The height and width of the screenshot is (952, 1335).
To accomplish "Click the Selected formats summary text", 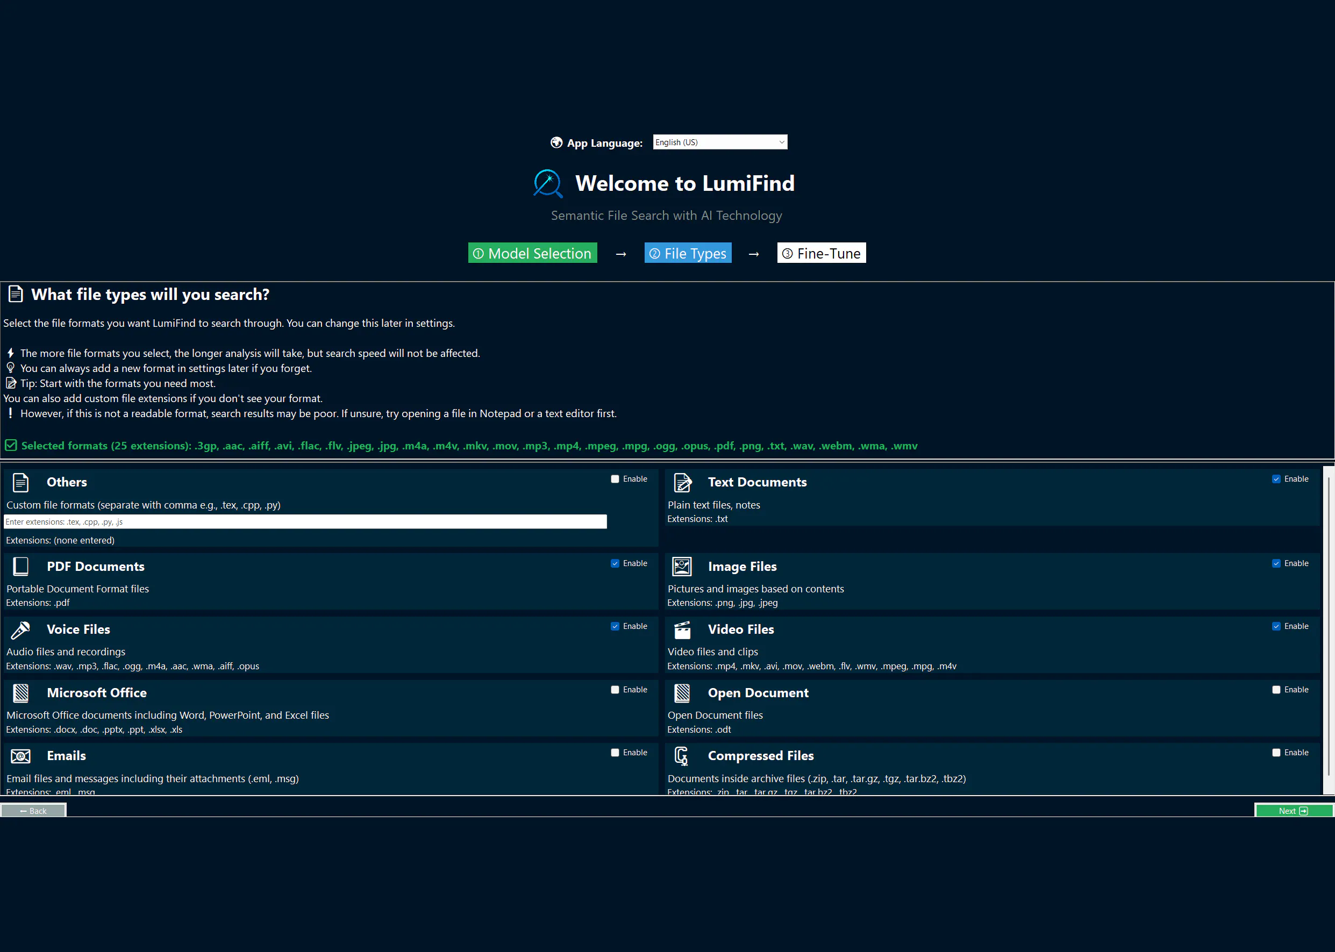I will click(469, 446).
